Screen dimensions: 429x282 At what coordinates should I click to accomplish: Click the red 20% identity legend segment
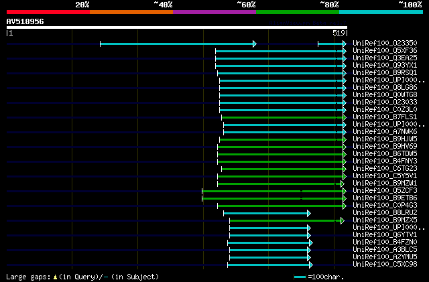coord(48,12)
